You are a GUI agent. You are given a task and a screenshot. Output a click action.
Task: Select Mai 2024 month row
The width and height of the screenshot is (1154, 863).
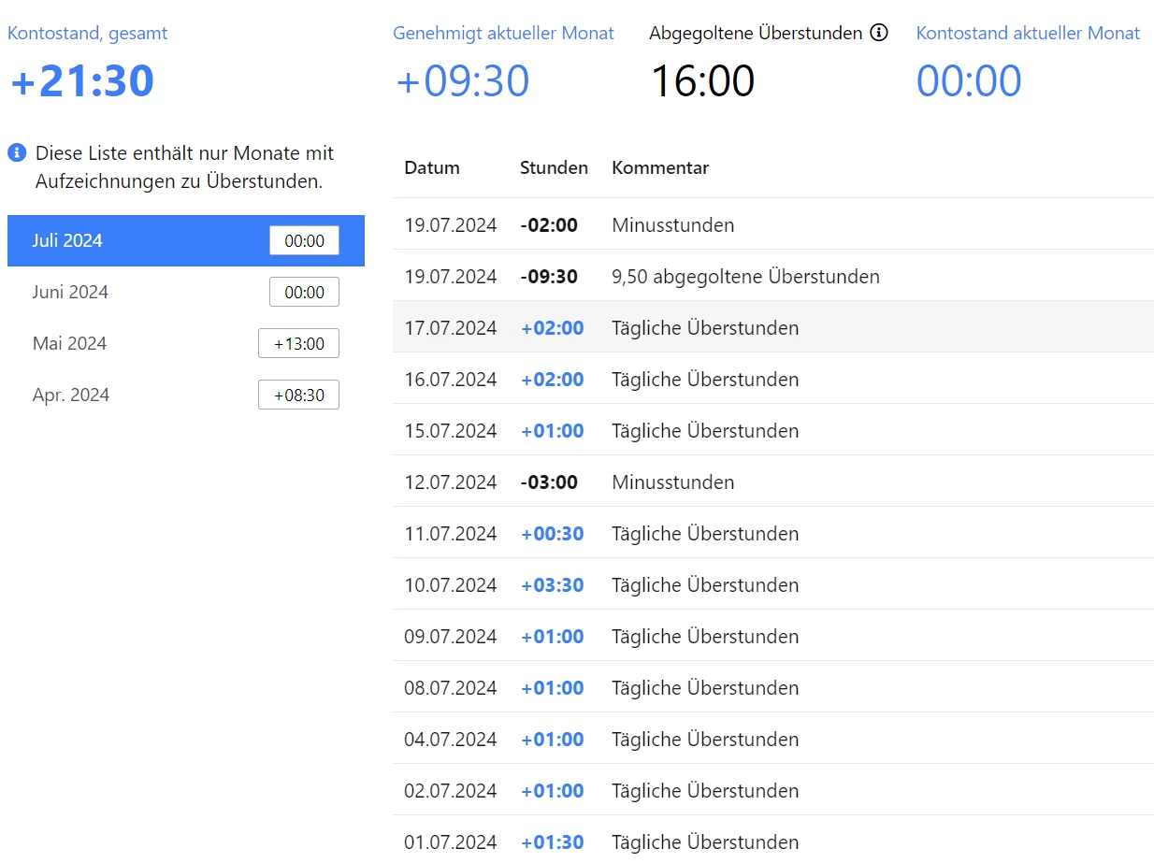coord(186,343)
